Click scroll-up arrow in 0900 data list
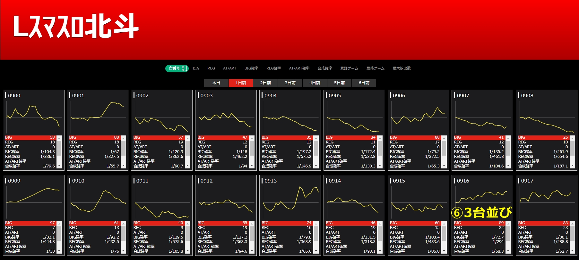 (59, 138)
